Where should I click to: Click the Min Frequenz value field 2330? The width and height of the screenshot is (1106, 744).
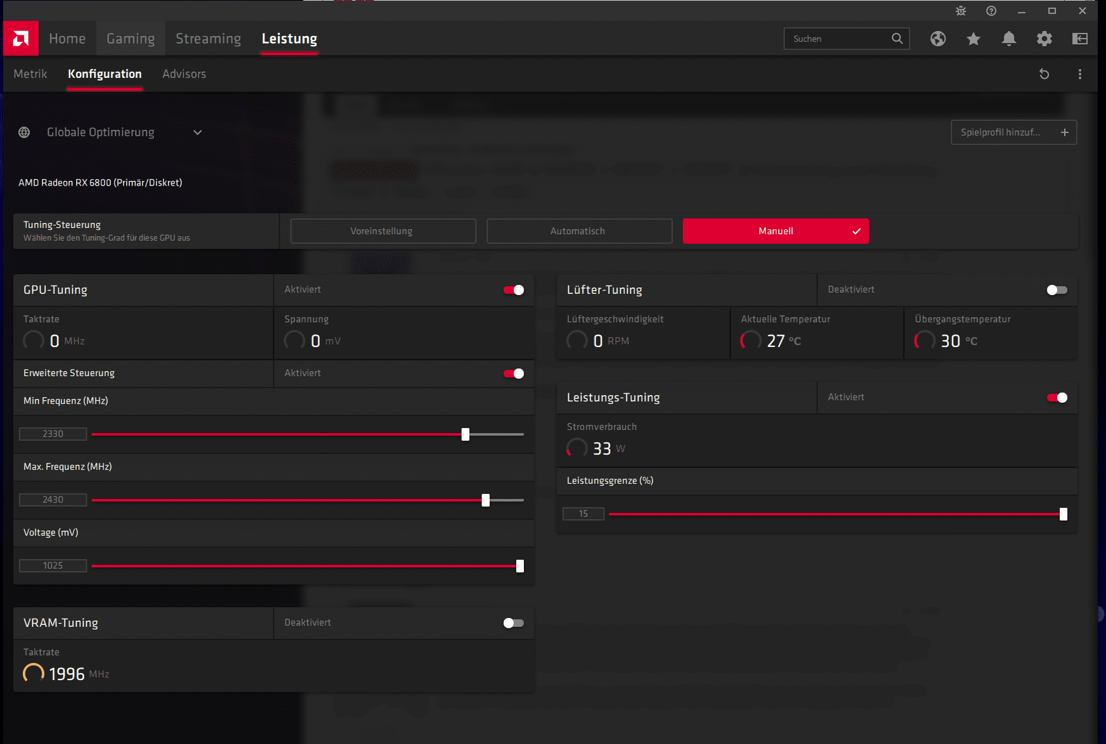53,434
